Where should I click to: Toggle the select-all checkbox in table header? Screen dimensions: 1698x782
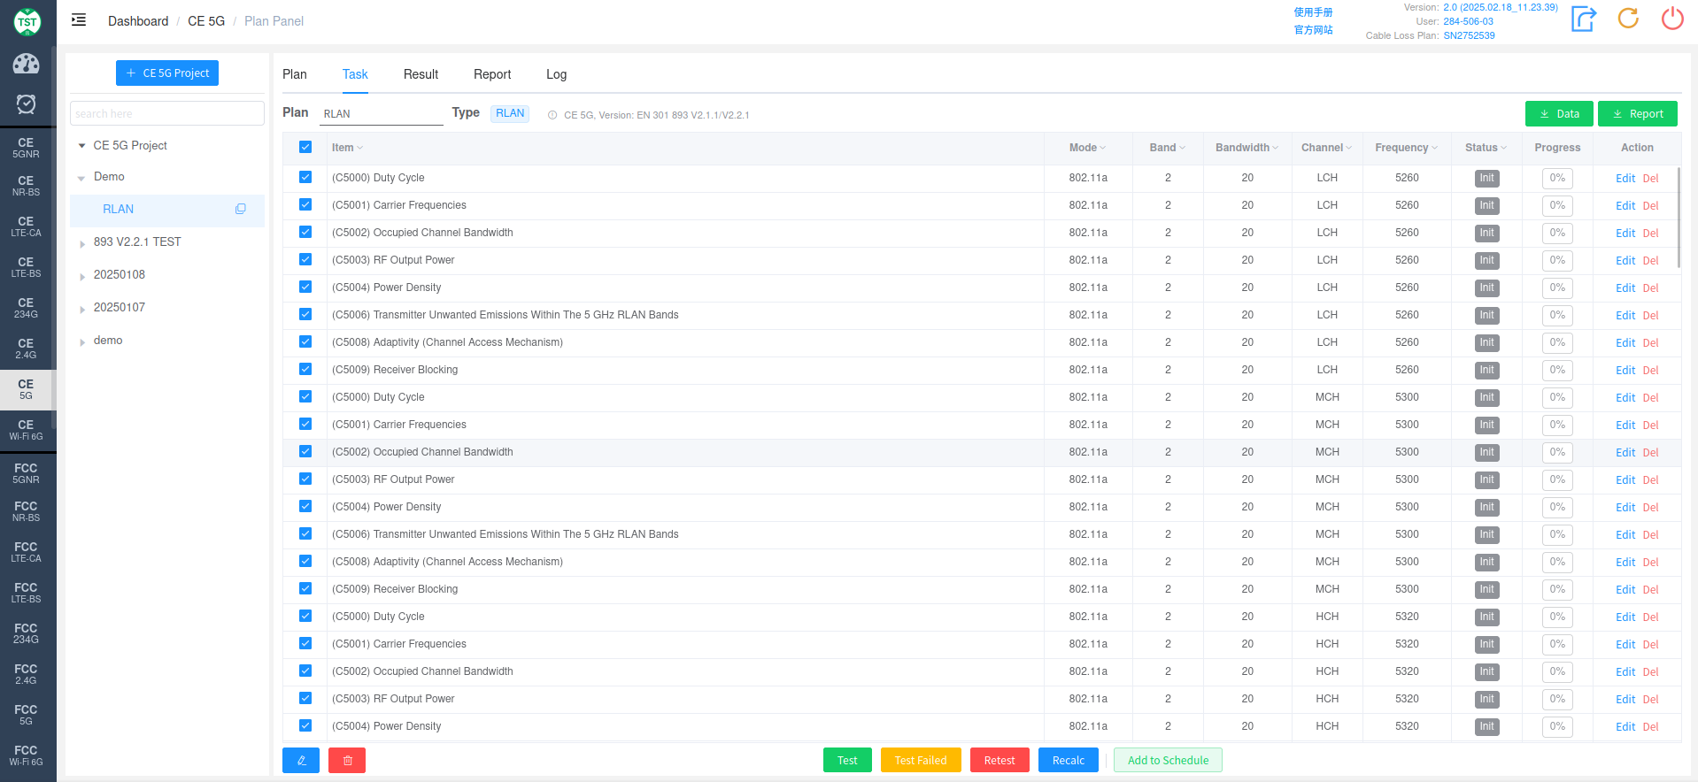[305, 147]
